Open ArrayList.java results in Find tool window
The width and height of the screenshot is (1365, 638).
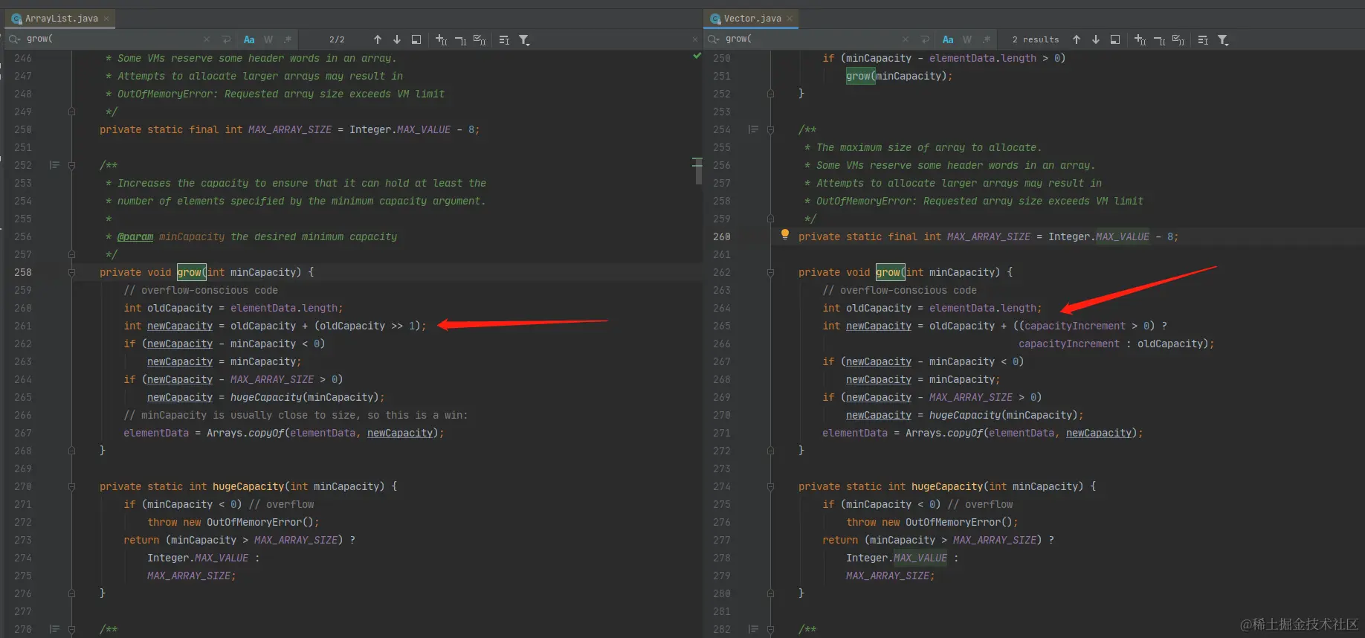pyautogui.click(x=504, y=39)
